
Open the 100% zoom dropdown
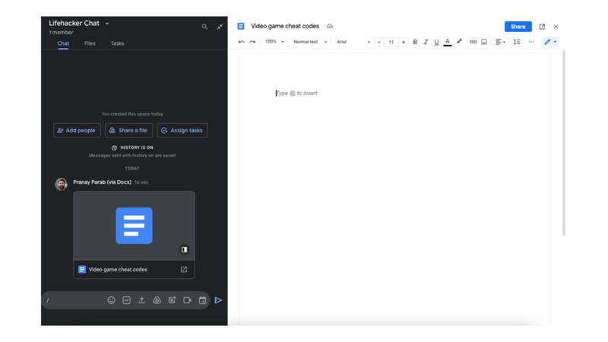tap(274, 42)
